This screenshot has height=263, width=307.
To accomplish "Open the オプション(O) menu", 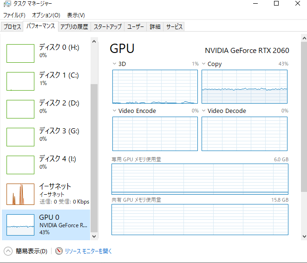I will pyautogui.click(x=46, y=15).
